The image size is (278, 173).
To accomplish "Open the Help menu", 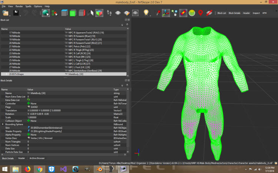I will click(x=47, y=6).
